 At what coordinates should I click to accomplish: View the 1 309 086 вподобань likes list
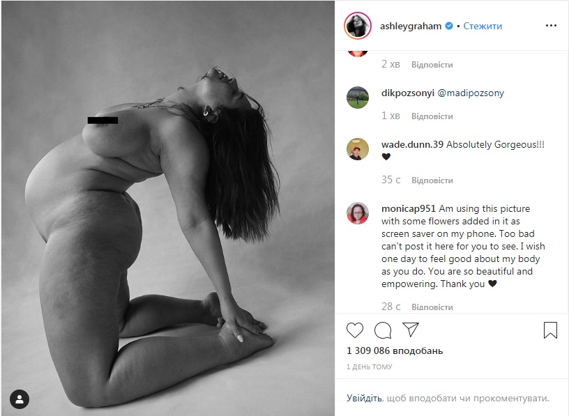[395, 351]
